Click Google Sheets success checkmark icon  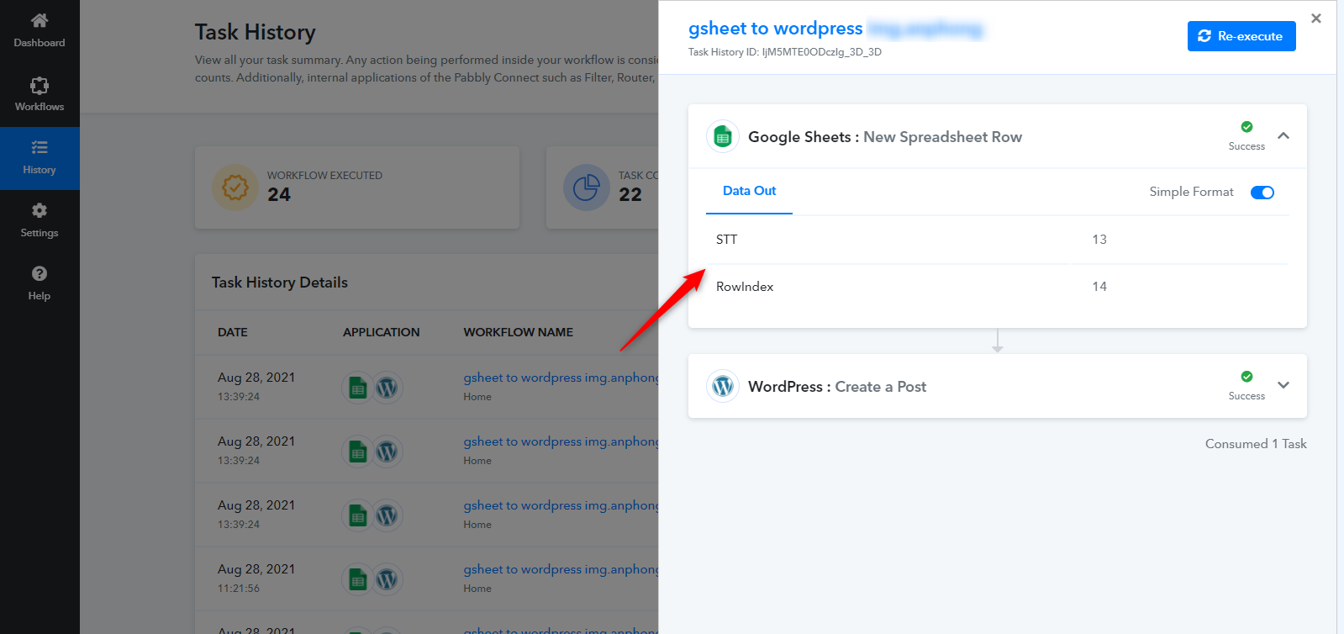pyautogui.click(x=1246, y=127)
